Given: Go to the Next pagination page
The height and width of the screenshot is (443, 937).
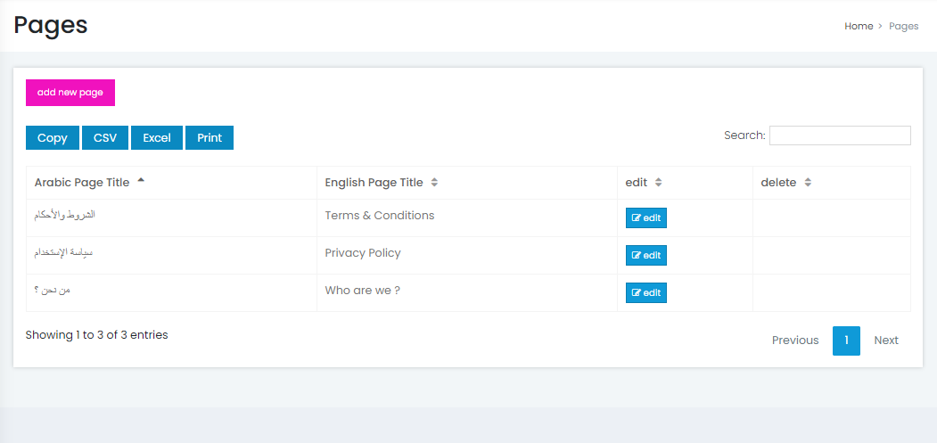Looking at the screenshot, I should click(885, 340).
